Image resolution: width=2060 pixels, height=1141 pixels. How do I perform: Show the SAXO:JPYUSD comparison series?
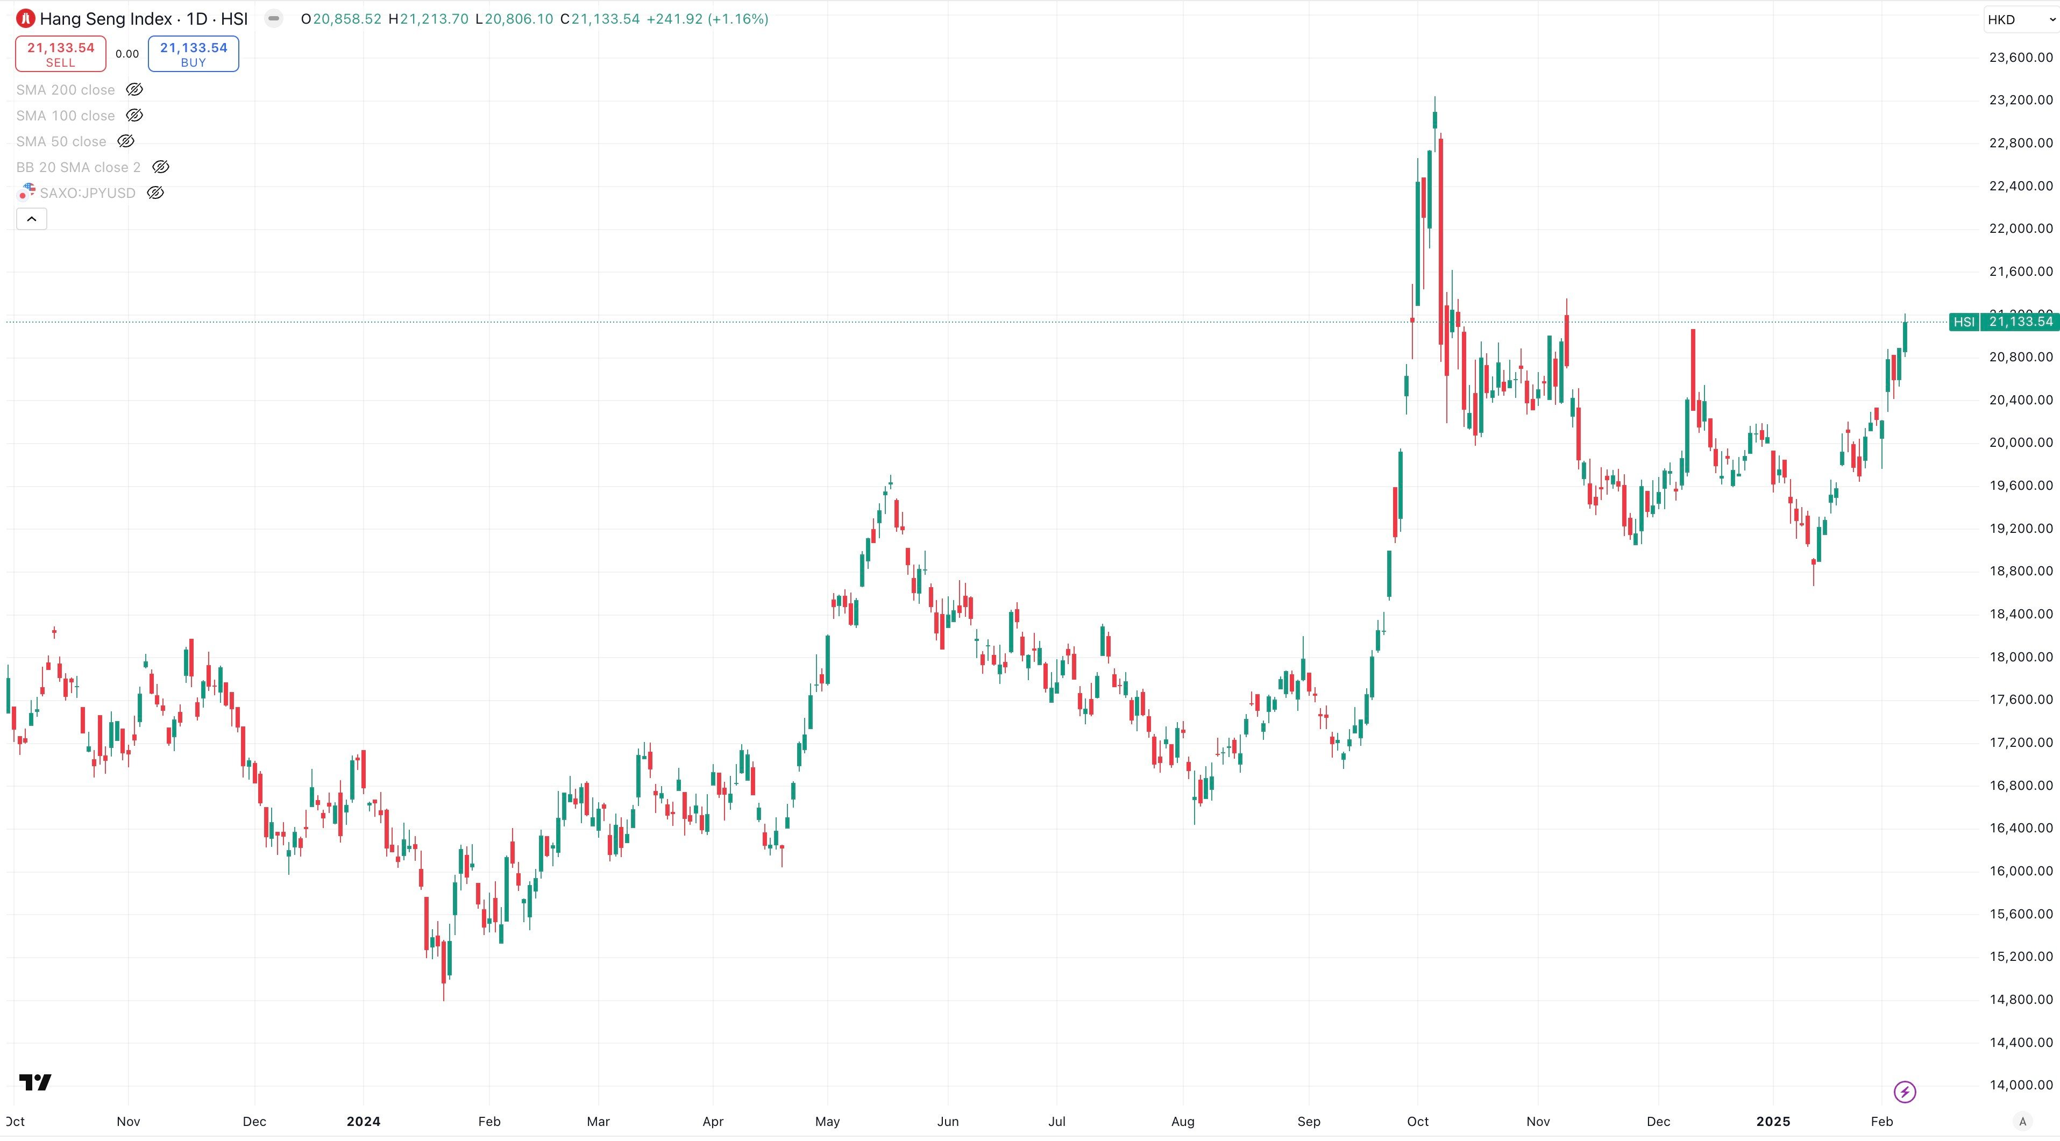coord(155,192)
